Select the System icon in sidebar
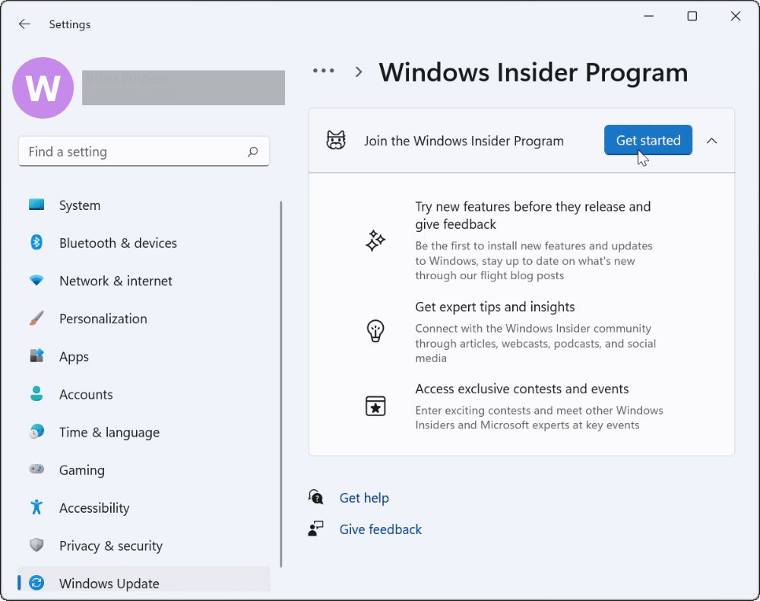Viewport: 760px width, 601px height. (x=36, y=205)
